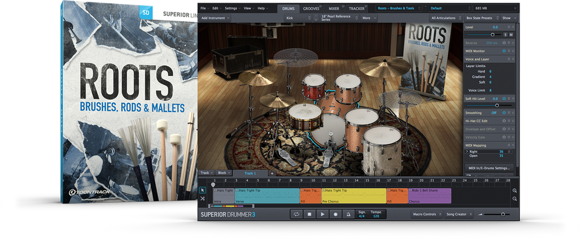Viewport: 580px width, 238px height.
Task: Open Box State Presets dropdown
Action: click(481, 18)
